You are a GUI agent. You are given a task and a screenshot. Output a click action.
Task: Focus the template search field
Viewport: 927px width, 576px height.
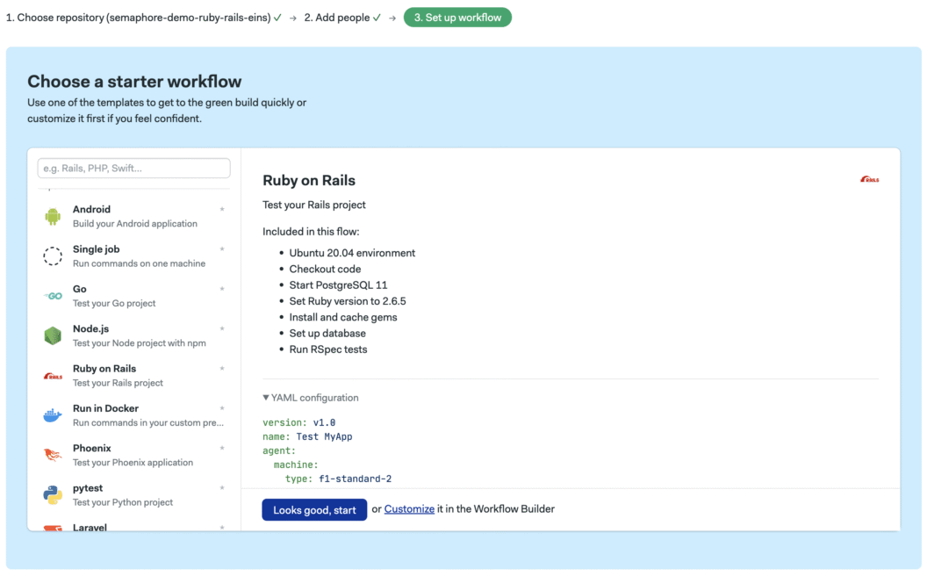click(x=134, y=169)
